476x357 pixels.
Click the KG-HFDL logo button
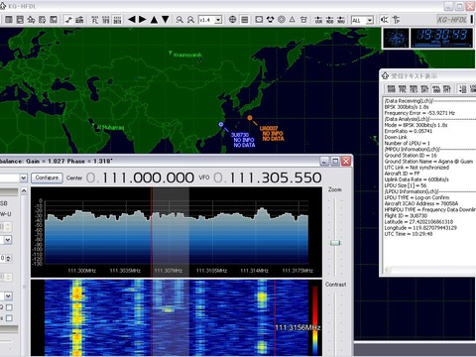tap(452, 20)
